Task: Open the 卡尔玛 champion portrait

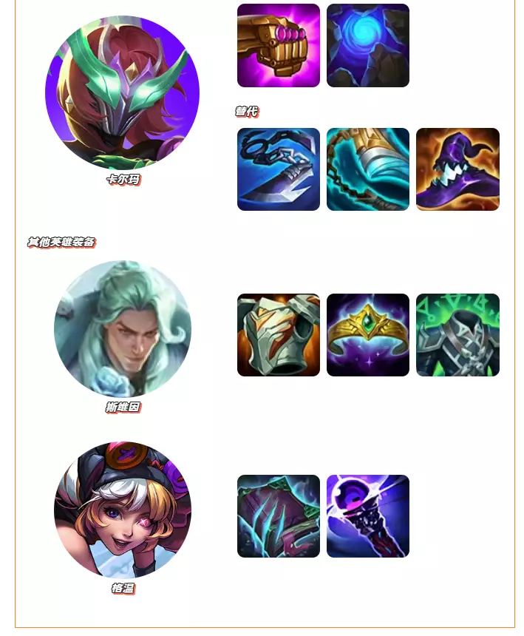Action: pos(123,92)
